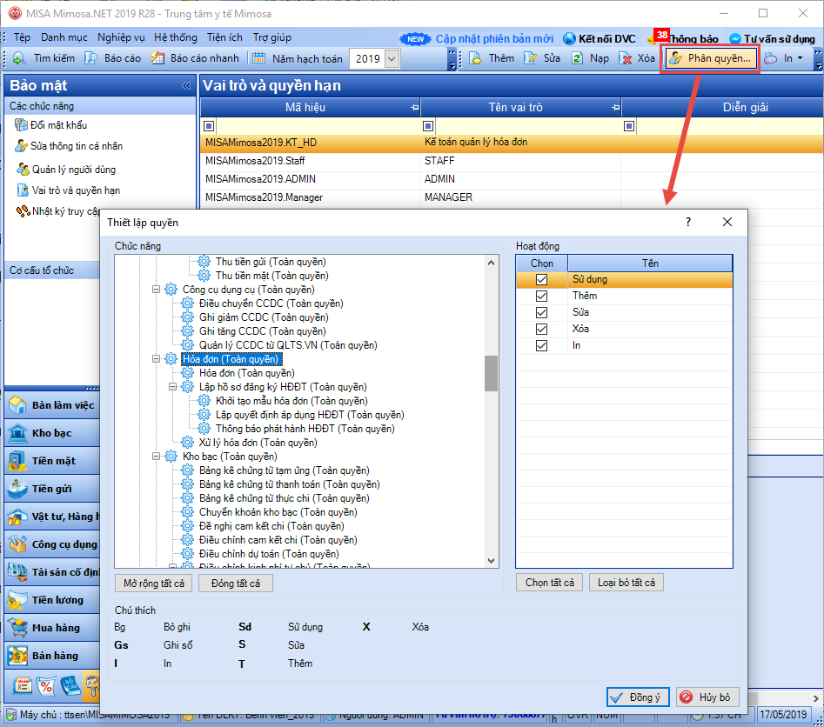Click the Cập nhật phiên bản mới link
Image resolution: width=824 pixels, height=727 pixels.
click(494, 39)
